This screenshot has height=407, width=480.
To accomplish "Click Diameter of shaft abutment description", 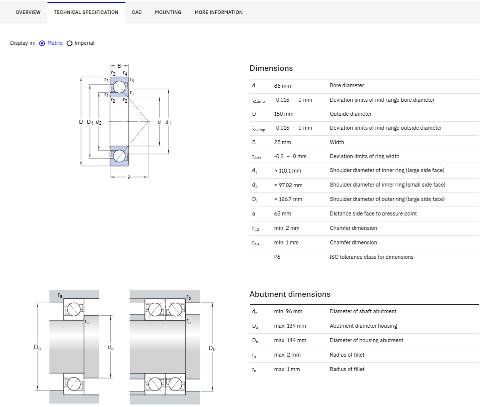I will 363,312.
